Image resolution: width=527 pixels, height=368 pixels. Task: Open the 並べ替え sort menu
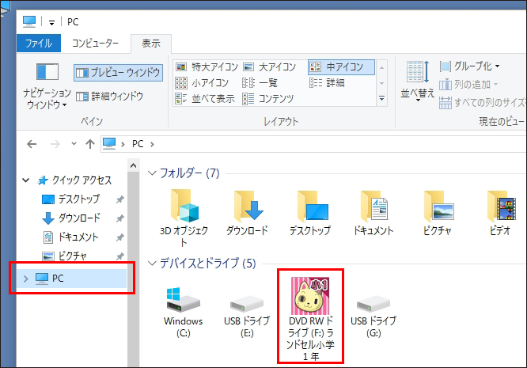[x=418, y=82]
